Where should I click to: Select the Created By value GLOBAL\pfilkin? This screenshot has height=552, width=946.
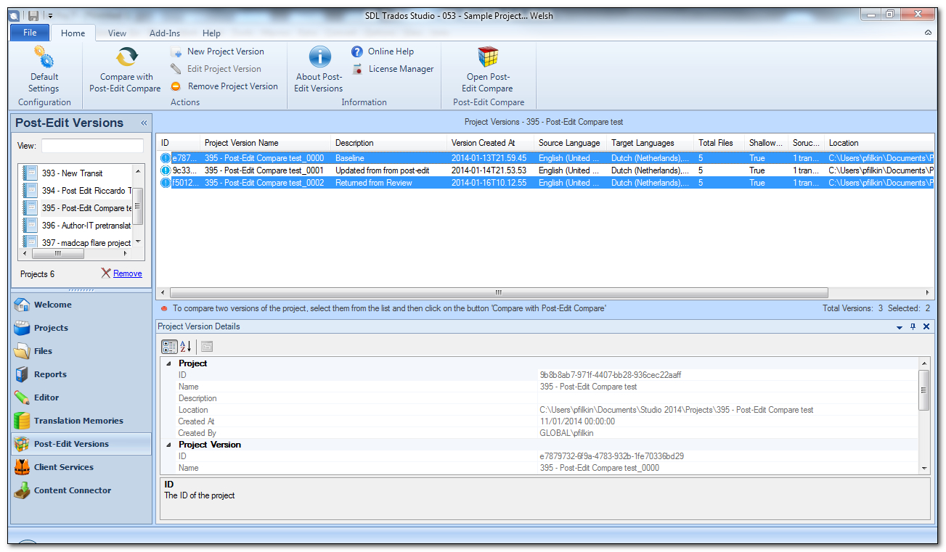click(566, 433)
